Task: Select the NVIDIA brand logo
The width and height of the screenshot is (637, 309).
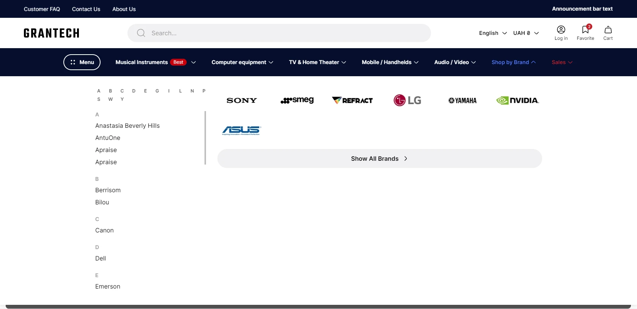Action: pyautogui.click(x=517, y=100)
